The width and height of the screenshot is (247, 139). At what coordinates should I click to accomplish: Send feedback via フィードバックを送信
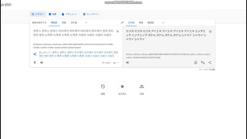coord(207,69)
